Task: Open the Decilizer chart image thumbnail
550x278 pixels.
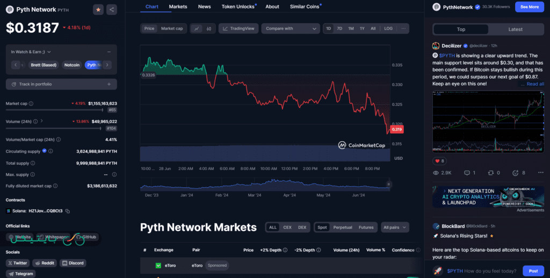Action: pyautogui.click(x=488, y=122)
